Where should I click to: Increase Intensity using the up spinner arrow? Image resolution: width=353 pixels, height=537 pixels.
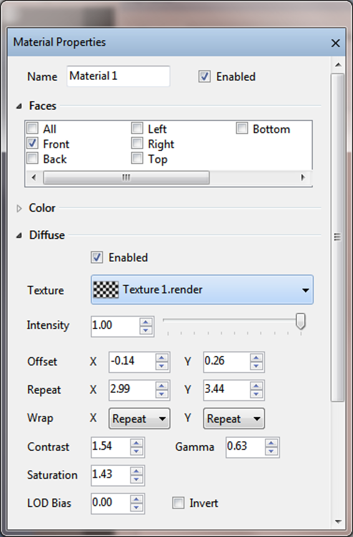[146, 322]
